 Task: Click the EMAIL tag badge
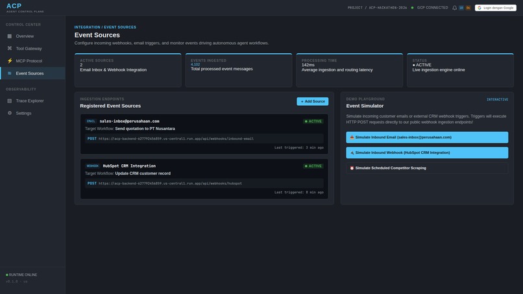[x=91, y=121]
